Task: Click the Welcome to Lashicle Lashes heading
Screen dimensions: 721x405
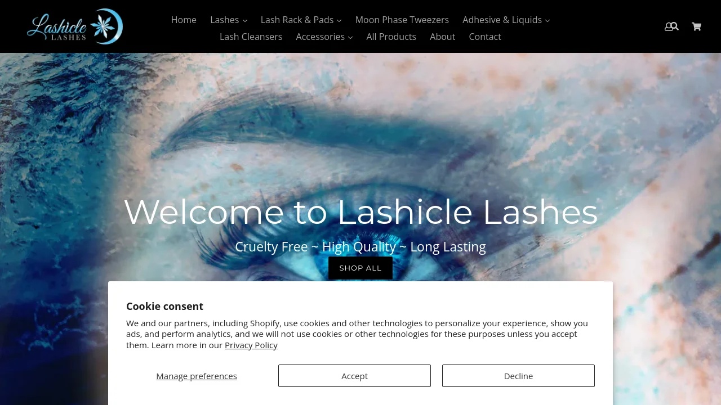Action: tap(360, 212)
